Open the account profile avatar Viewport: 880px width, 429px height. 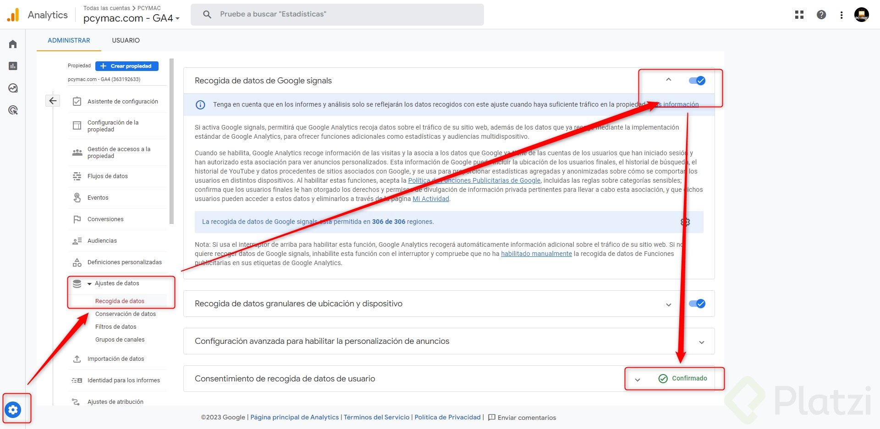click(862, 15)
